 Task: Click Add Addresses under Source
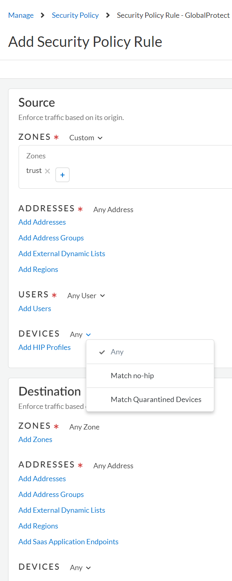pyautogui.click(x=42, y=222)
